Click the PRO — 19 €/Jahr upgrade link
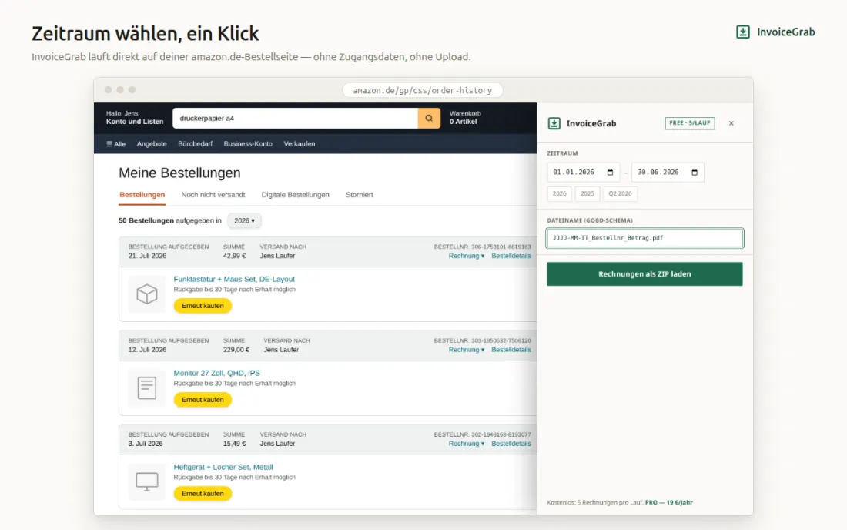 668,502
